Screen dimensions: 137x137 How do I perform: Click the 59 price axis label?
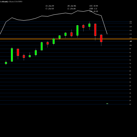(x=130, y=78)
